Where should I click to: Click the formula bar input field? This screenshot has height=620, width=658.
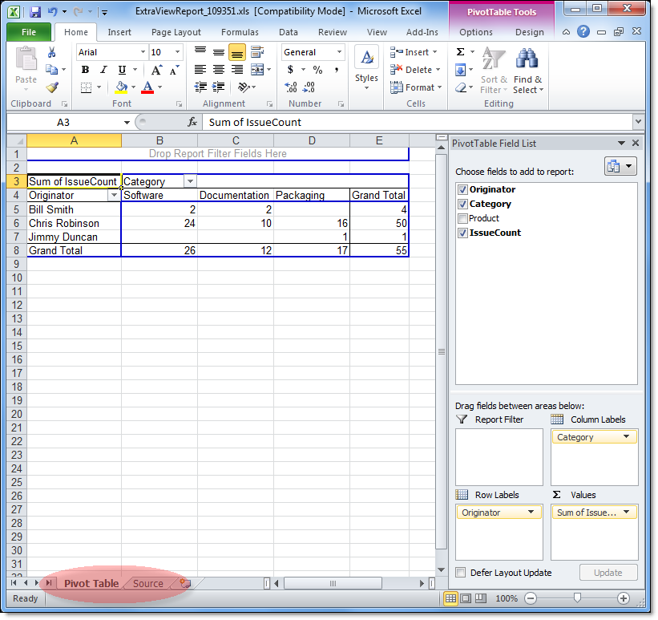tap(418, 122)
